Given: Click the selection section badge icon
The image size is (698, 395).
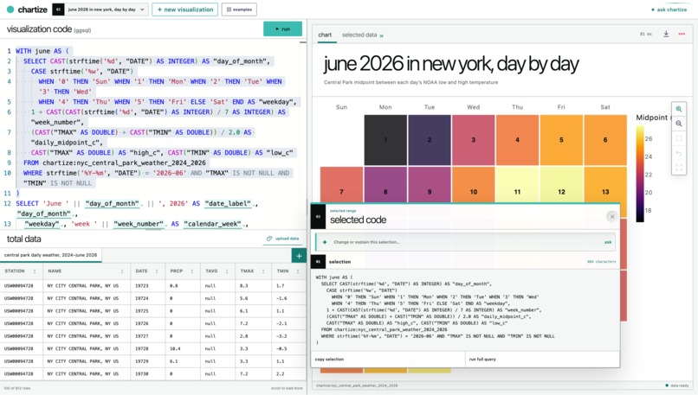Looking at the screenshot, I should click(319, 262).
